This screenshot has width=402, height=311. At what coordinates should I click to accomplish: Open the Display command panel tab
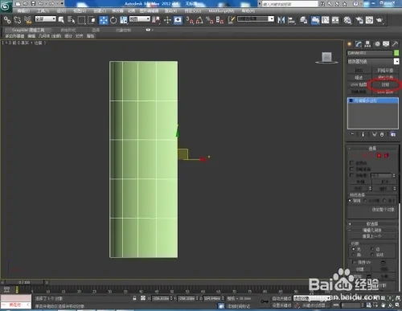pos(386,44)
